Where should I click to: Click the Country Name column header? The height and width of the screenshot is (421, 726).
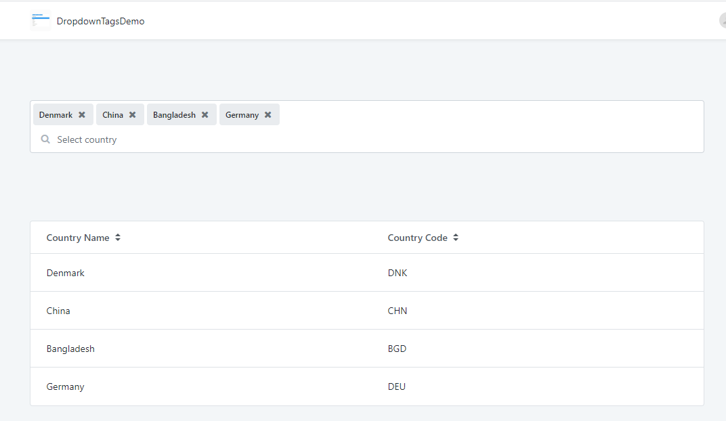(78, 238)
